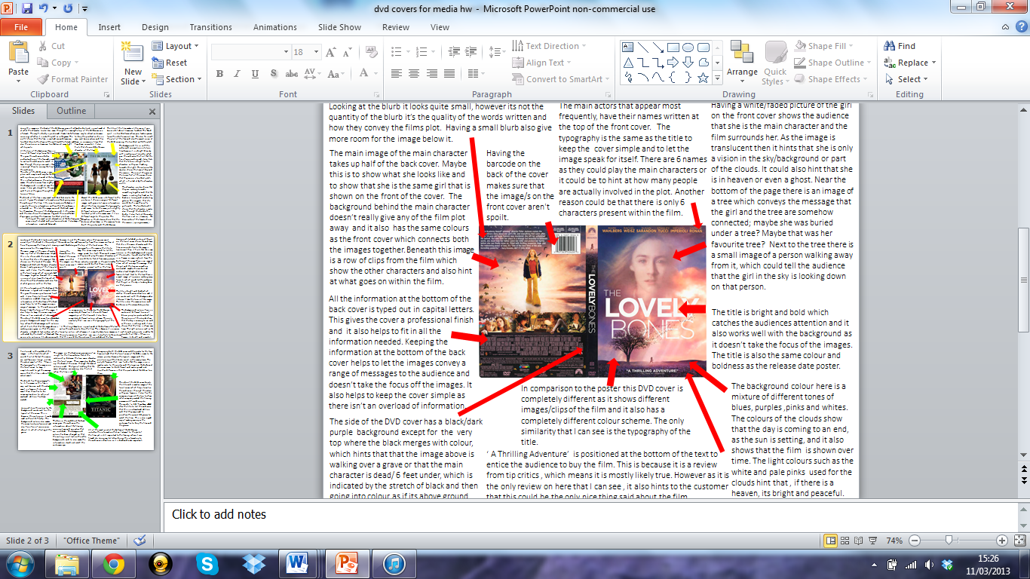Decrease font size with Shrink Font icon
This screenshot has width=1030, height=579.
tap(348, 52)
